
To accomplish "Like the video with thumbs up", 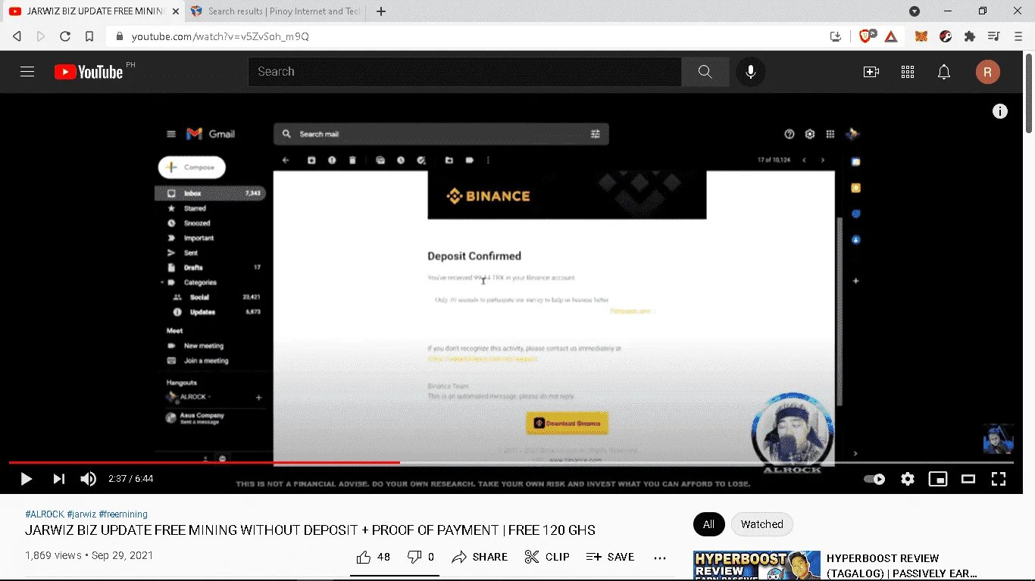I will (x=373, y=557).
